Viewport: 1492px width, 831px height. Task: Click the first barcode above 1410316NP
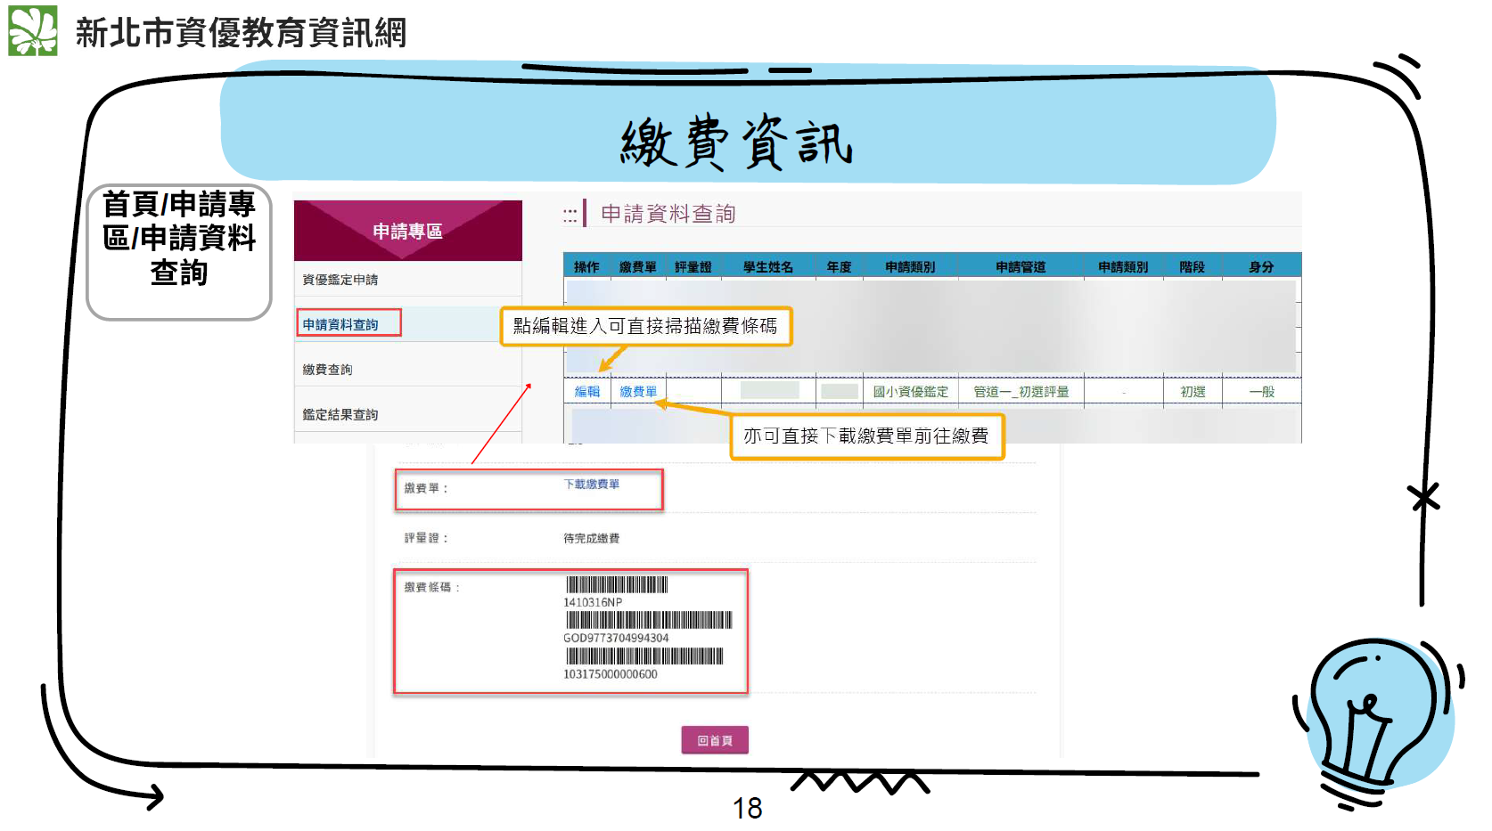617,585
